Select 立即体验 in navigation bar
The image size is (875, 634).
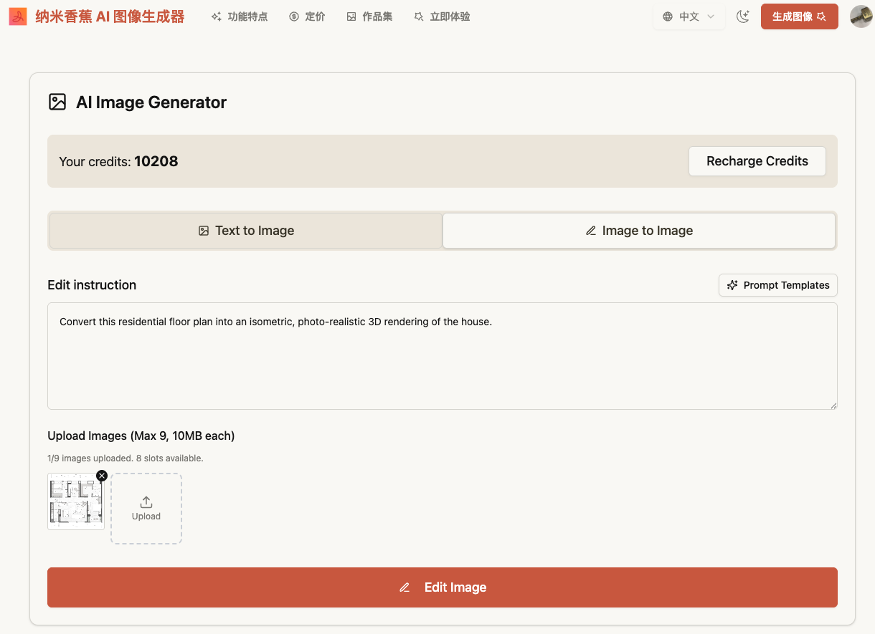442,16
